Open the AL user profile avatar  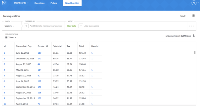194,3
